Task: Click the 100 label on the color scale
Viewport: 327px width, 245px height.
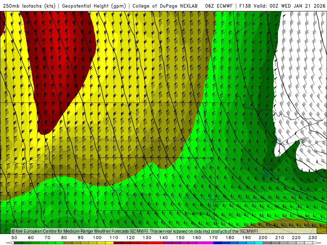Action: [97, 238]
